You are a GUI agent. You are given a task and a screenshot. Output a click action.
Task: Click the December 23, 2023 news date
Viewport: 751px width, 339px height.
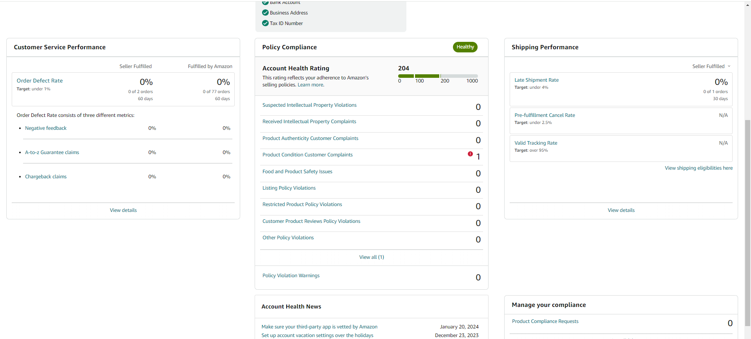coord(457,335)
